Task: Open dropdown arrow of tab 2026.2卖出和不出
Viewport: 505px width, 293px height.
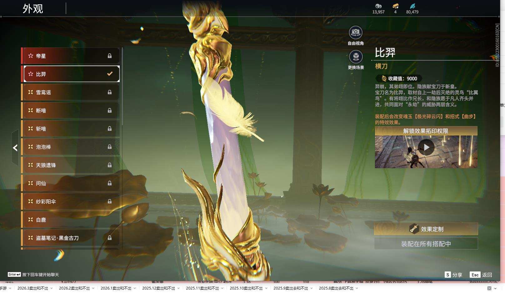Action: pos(93,288)
